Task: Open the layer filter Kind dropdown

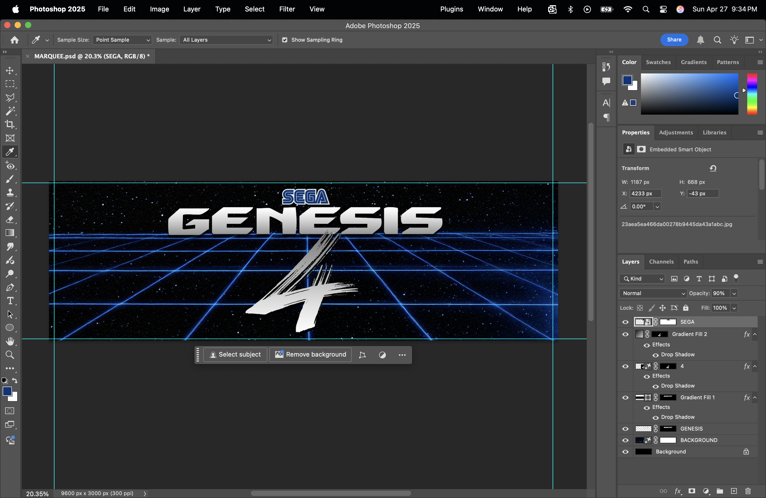Action: pyautogui.click(x=642, y=279)
